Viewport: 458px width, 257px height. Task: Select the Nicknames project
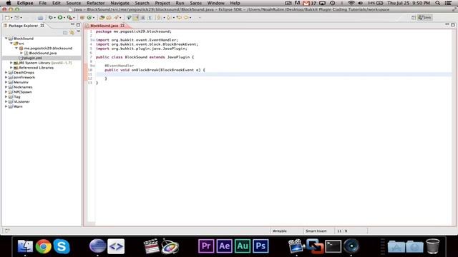(x=23, y=87)
